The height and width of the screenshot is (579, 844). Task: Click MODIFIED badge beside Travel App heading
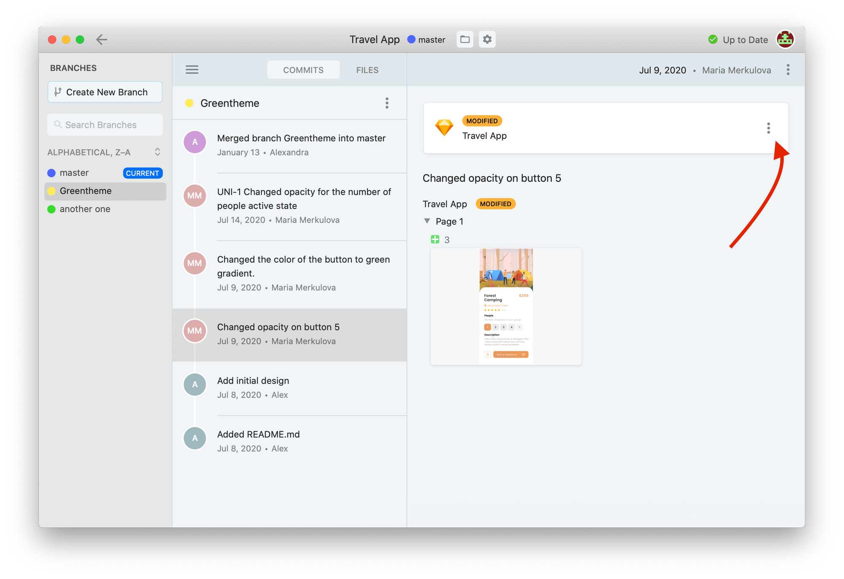coord(495,204)
